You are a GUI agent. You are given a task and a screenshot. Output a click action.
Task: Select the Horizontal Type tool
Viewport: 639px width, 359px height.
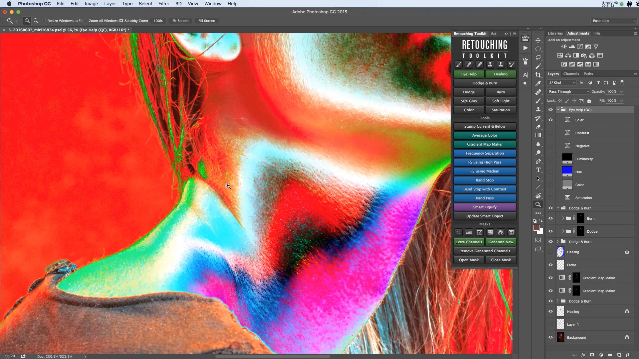click(x=538, y=170)
